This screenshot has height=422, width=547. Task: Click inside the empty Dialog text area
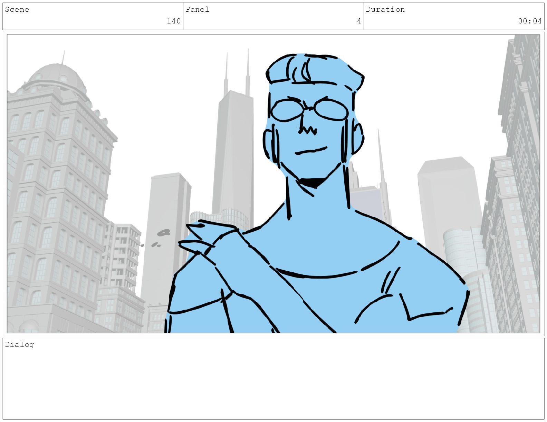click(x=273, y=383)
